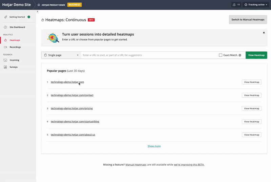The width and height of the screenshot is (271, 182).
Task: Close the heatmaps intro banner
Action: coord(264,33)
